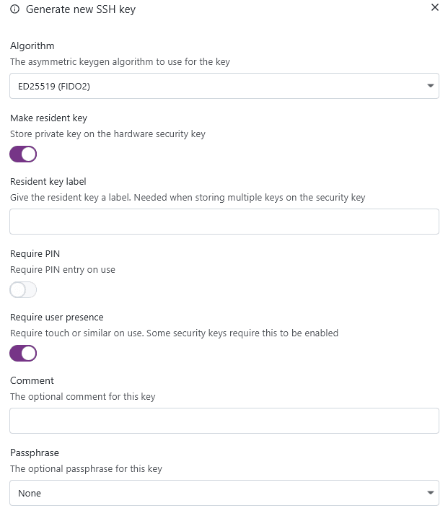
Task: Disable the Make resident key toggle
Action: pos(23,154)
